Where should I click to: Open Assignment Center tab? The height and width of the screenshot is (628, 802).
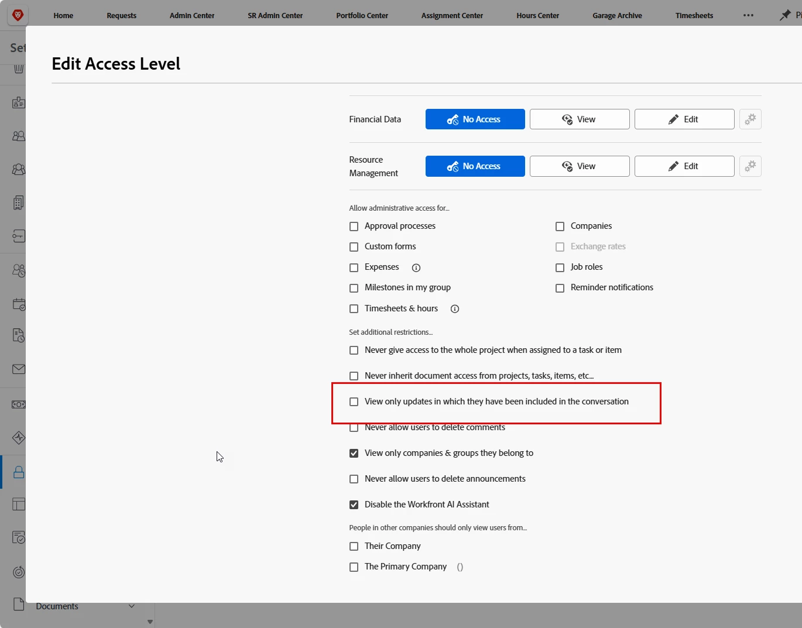point(452,16)
